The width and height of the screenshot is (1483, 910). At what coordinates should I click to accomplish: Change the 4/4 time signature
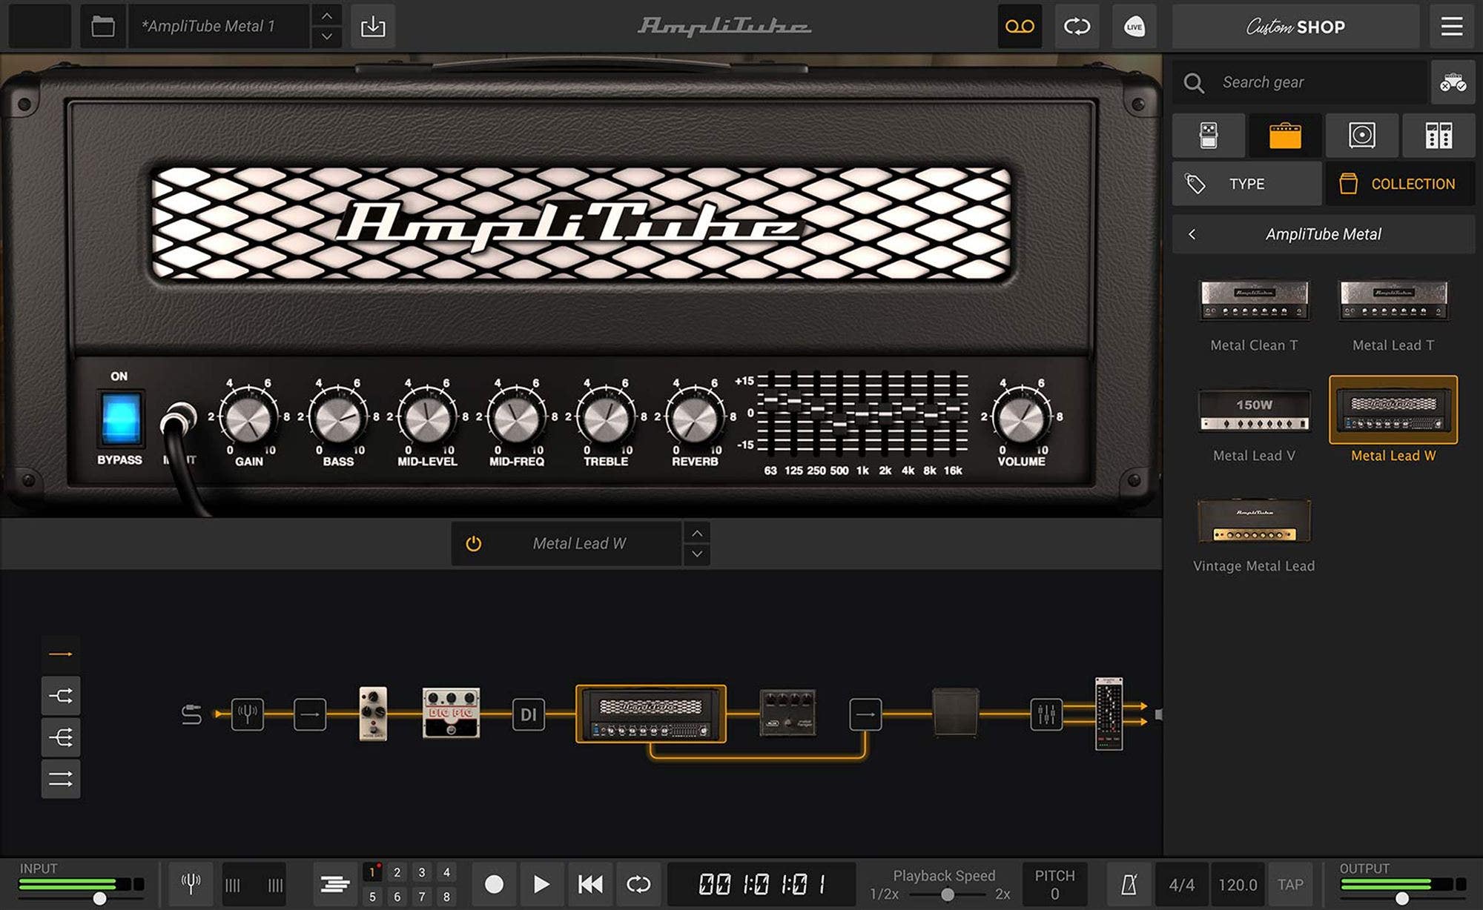click(x=1181, y=884)
